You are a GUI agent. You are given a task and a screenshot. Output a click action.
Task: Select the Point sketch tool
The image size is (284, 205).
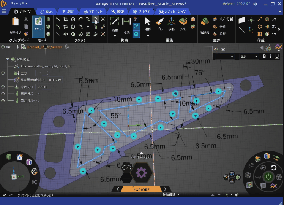(88, 27)
